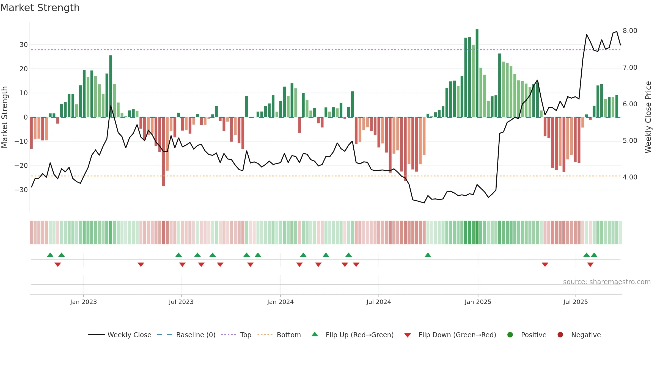660x371 pixels.
Task: Click the Positive legend label
Action: [534, 335]
